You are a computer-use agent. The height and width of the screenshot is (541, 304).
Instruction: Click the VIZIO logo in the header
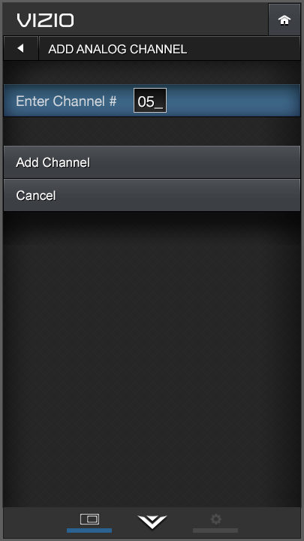click(45, 20)
